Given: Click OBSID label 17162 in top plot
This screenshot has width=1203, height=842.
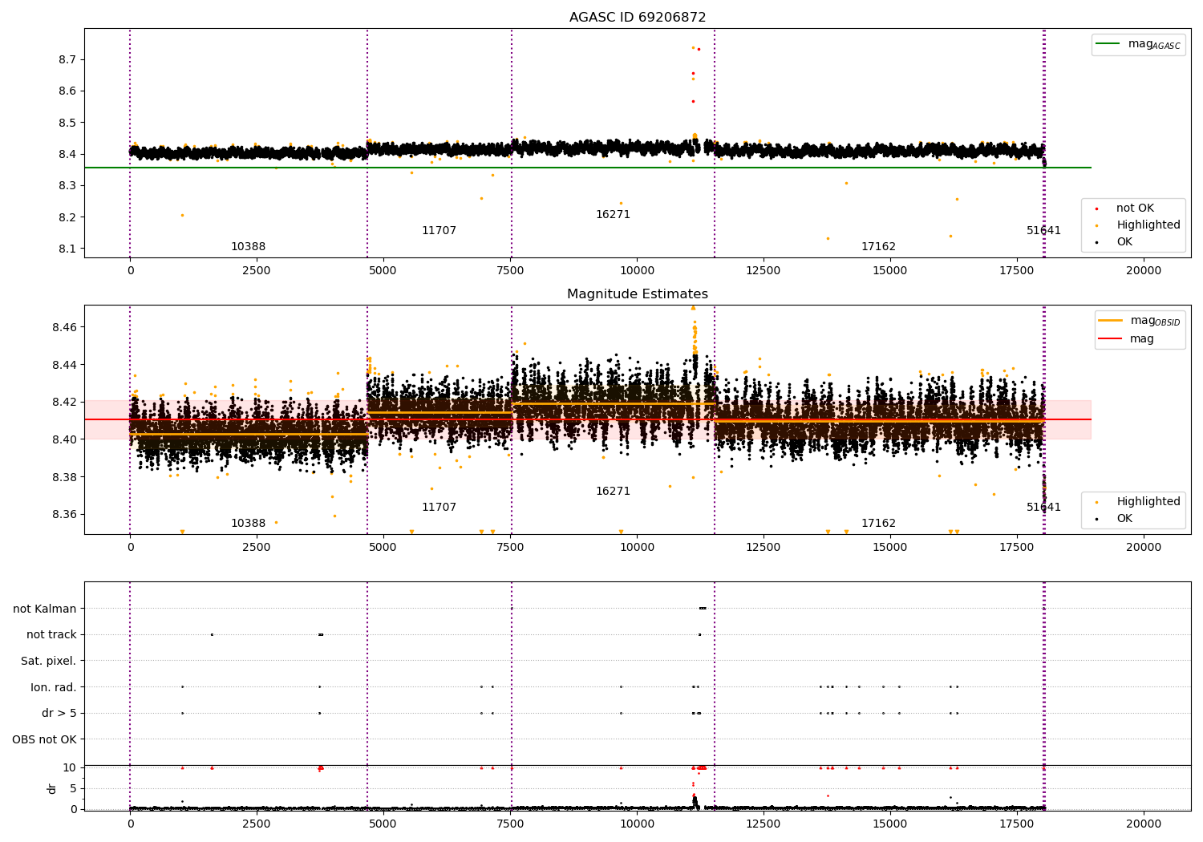Looking at the screenshot, I should coord(878,247).
